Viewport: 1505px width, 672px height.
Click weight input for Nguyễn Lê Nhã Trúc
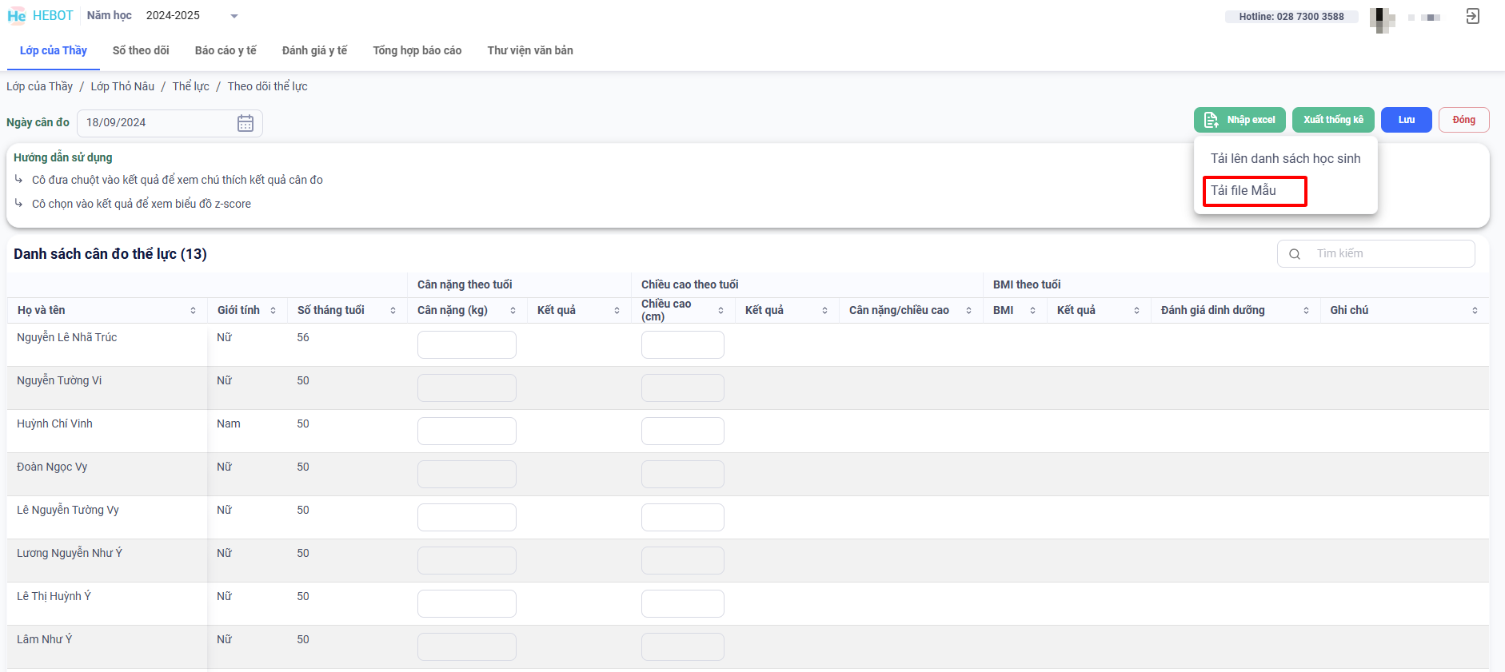tap(466, 345)
